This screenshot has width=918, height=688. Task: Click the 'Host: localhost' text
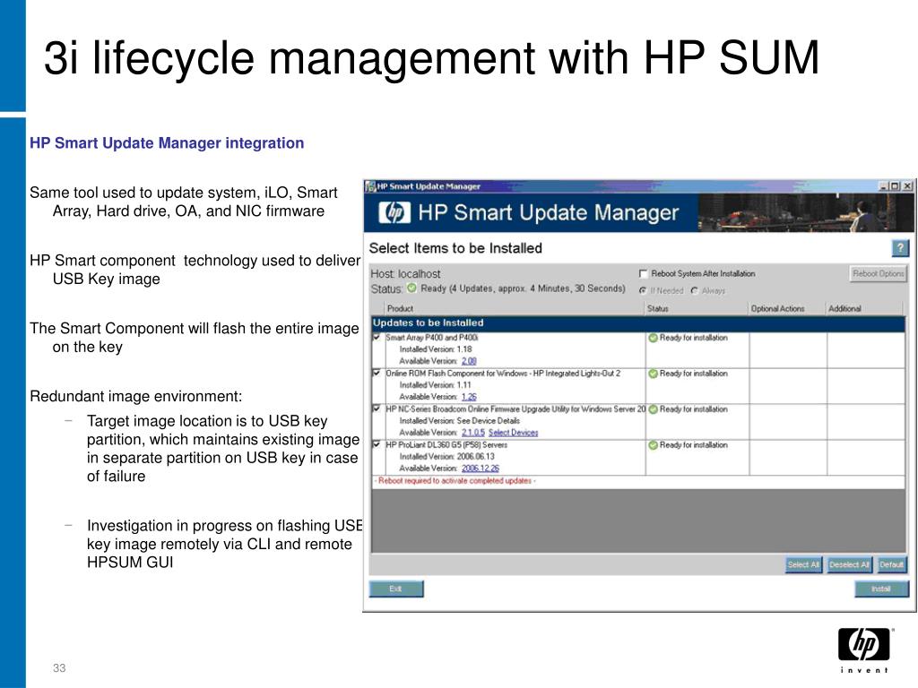[x=405, y=274]
